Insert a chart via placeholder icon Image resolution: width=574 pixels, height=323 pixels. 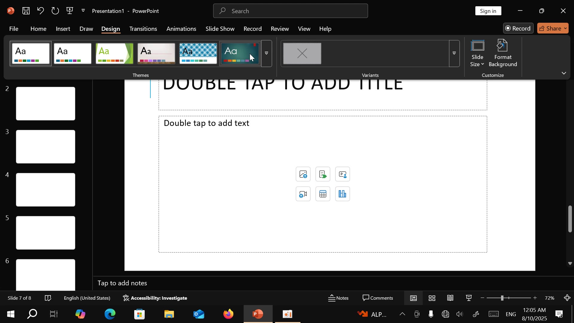pos(342,194)
